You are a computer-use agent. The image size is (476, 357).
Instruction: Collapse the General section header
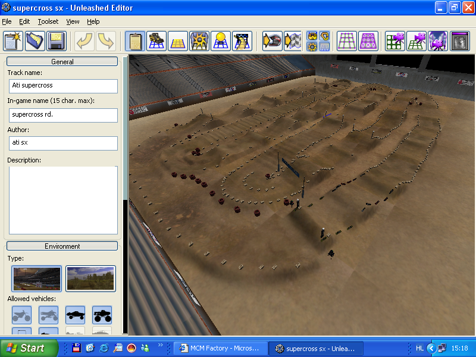click(62, 61)
